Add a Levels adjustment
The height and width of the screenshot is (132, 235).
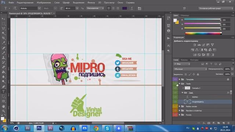(x=199, y=45)
